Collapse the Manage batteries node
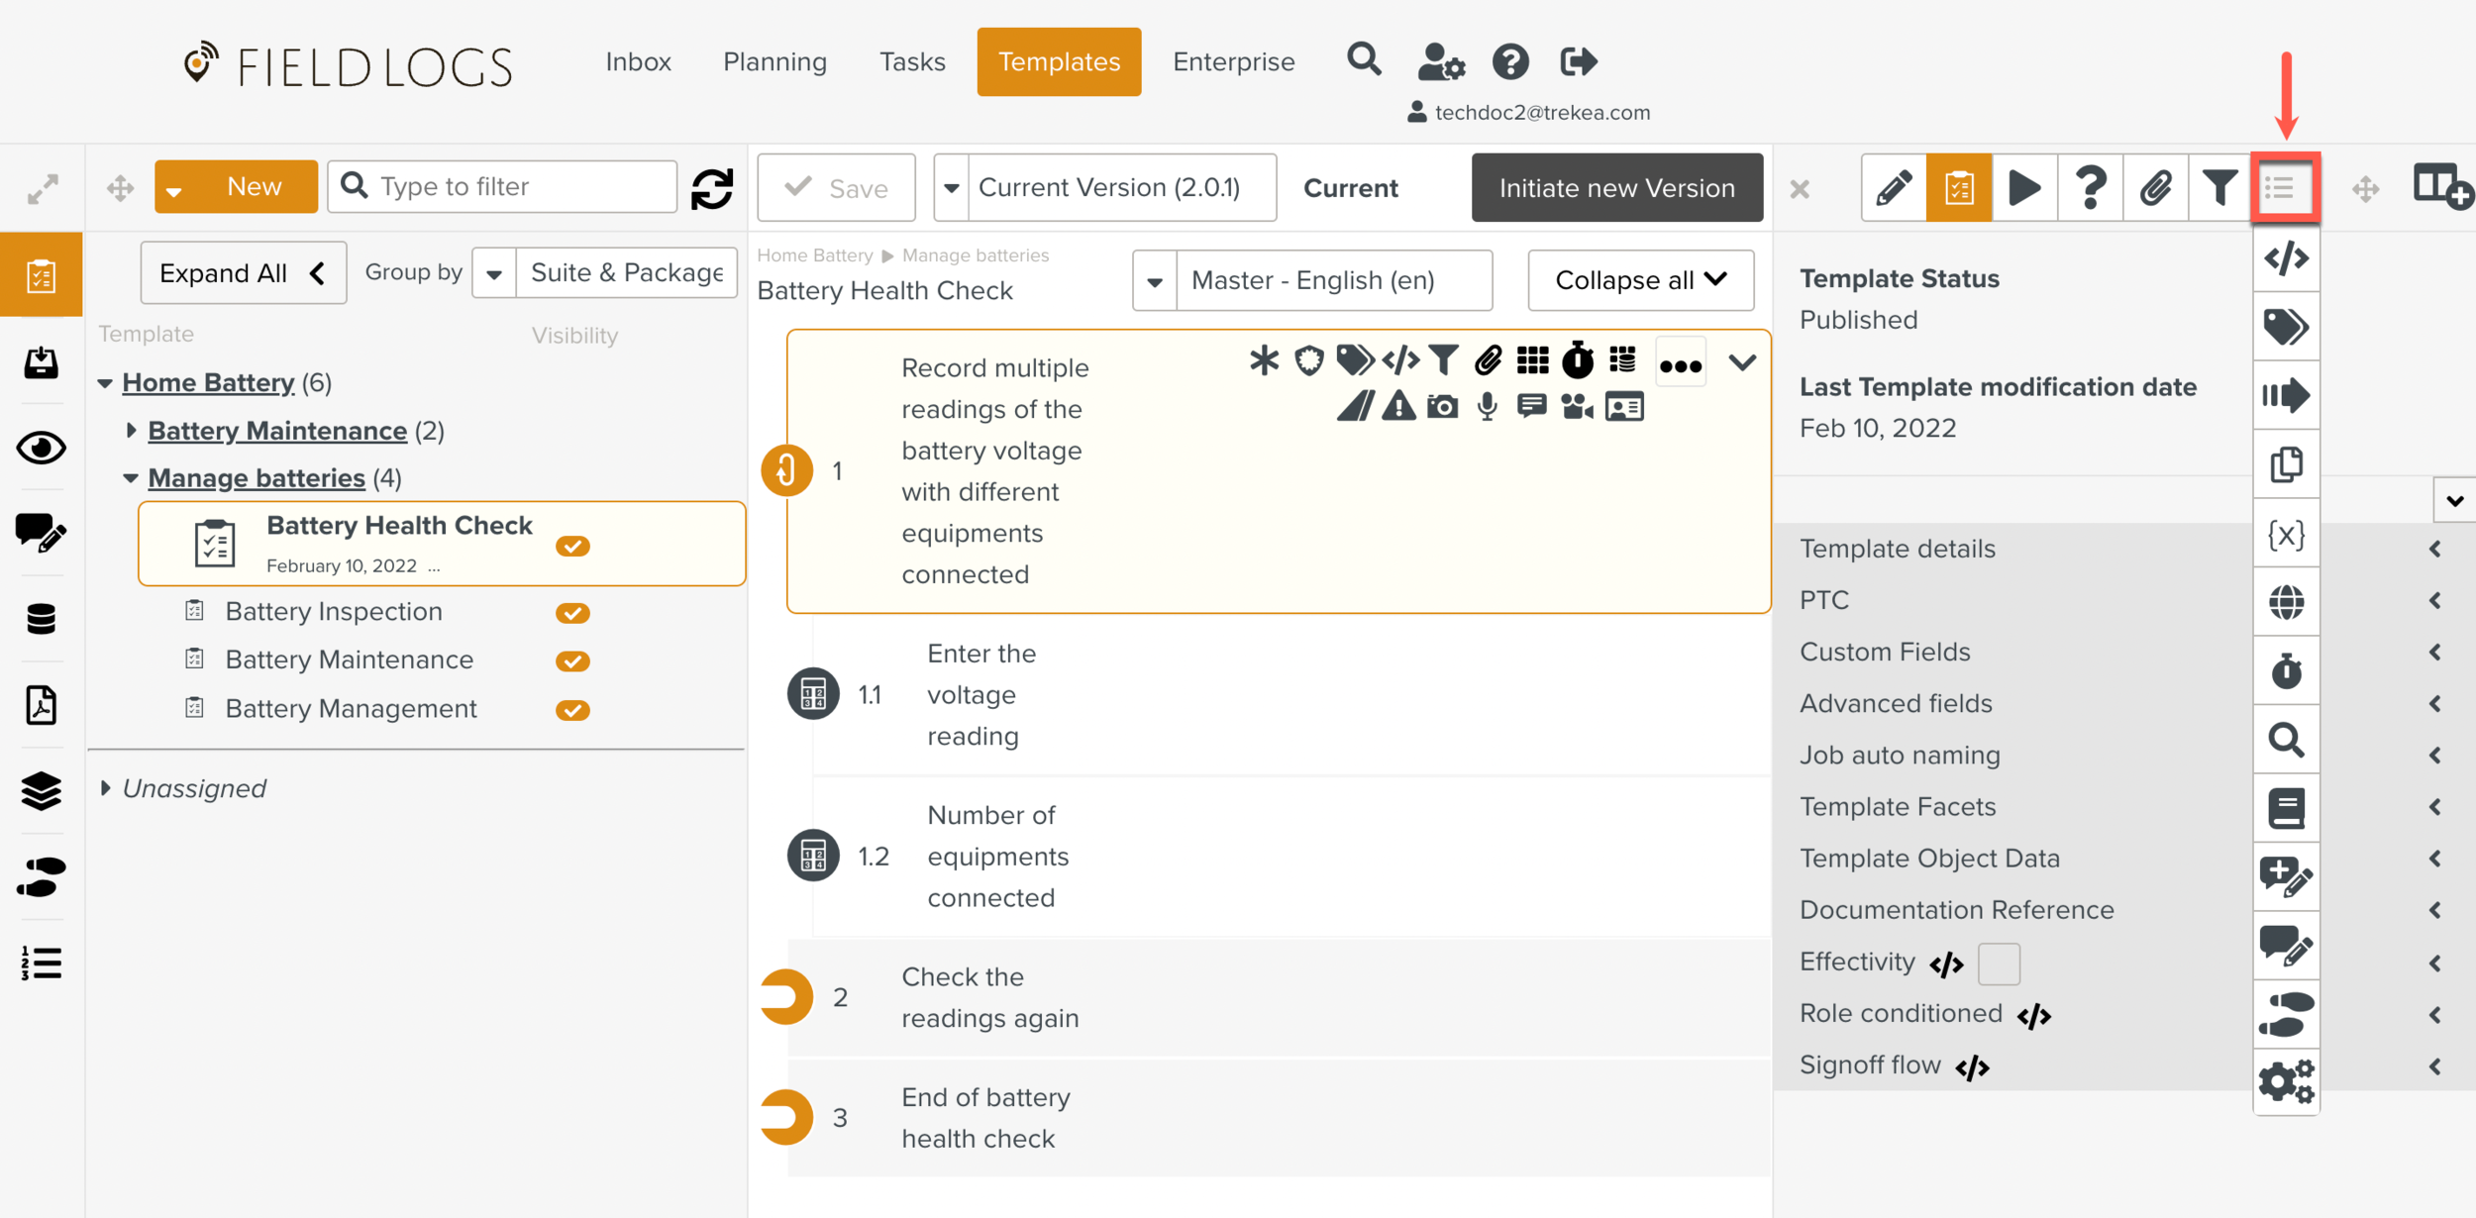Image resolution: width=2476 pixels, height=1218 pixels. coord(131,478)
